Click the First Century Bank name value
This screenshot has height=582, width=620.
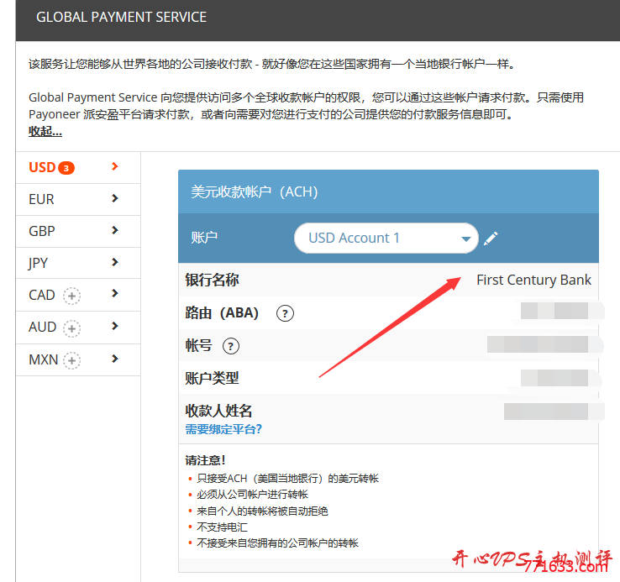coord(533,281)
